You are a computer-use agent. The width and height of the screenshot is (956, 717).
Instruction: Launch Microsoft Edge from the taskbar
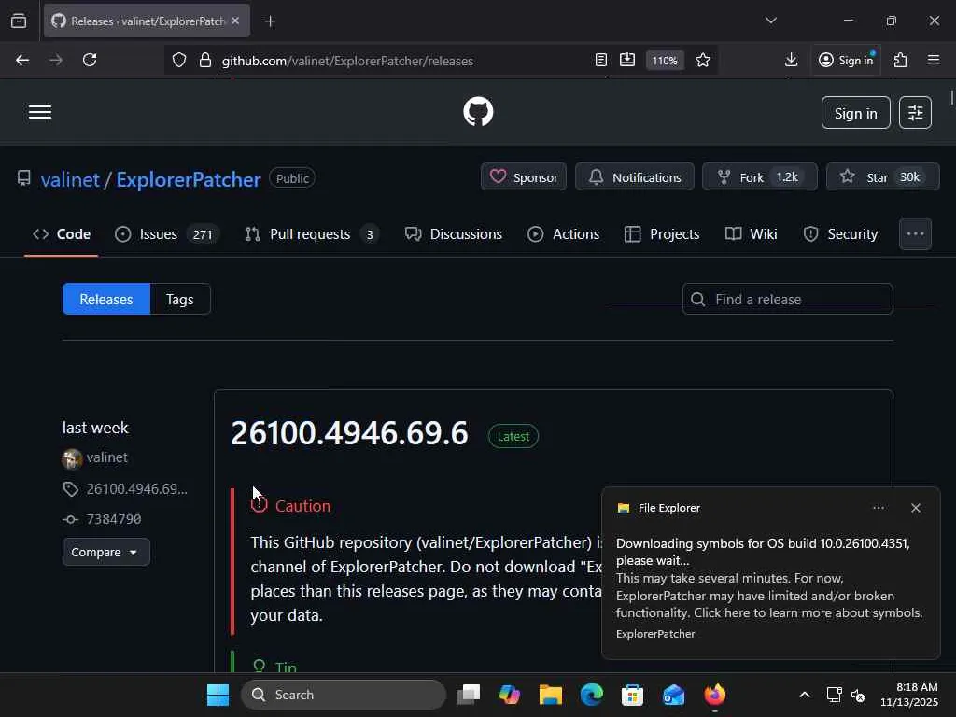591,695
